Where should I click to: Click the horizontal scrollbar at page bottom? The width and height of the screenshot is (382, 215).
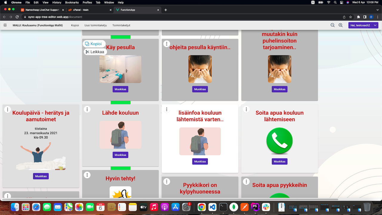pyautogui.click(x=170, y=199)
